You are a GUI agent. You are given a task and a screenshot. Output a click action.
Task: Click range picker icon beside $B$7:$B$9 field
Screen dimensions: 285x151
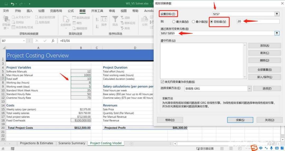coord(277,33)
